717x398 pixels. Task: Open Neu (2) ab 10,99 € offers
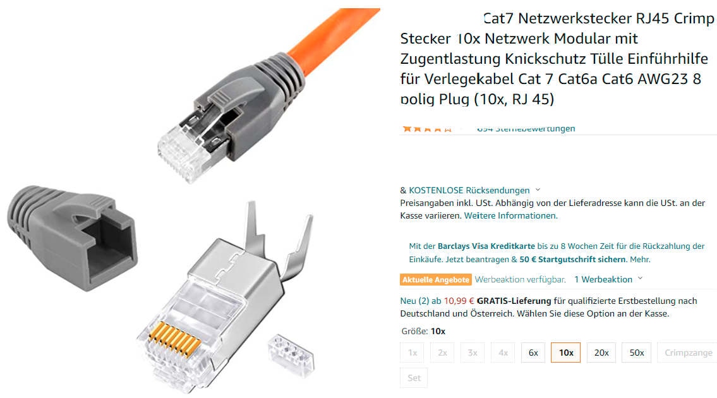tap(437, 301)
